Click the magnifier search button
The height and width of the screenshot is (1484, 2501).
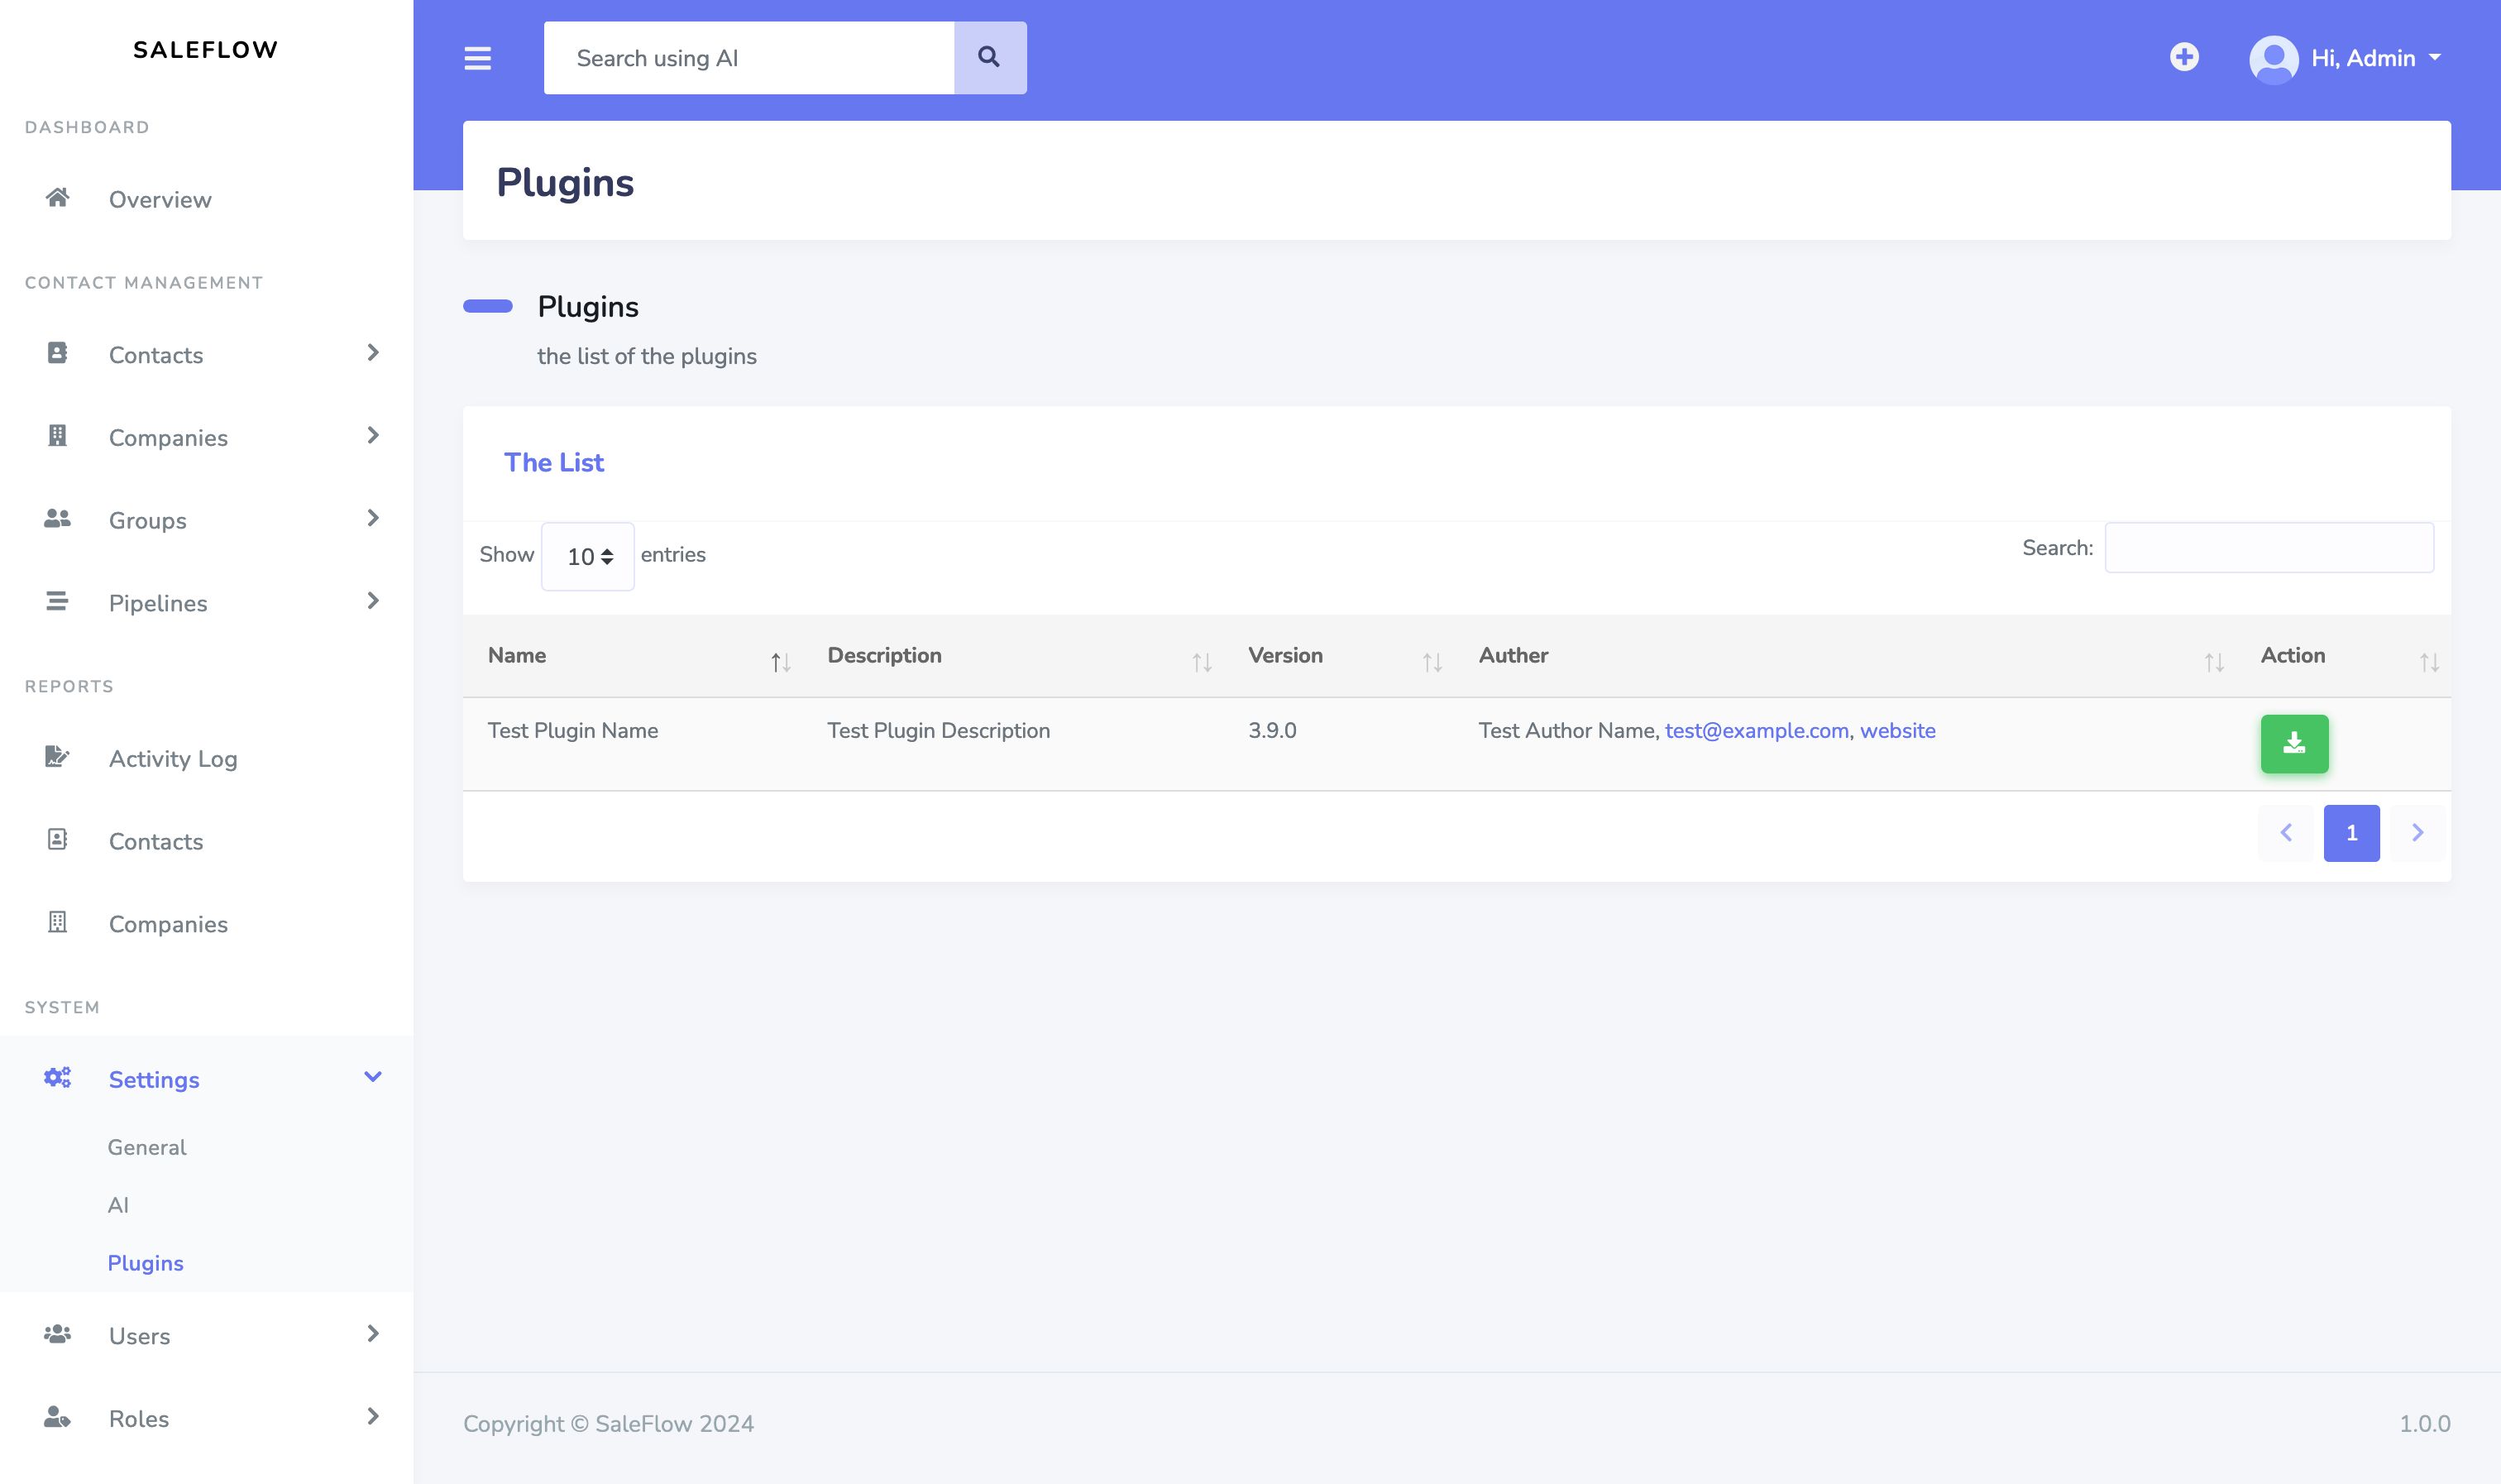pyautogui.click(x=990, y=58)
